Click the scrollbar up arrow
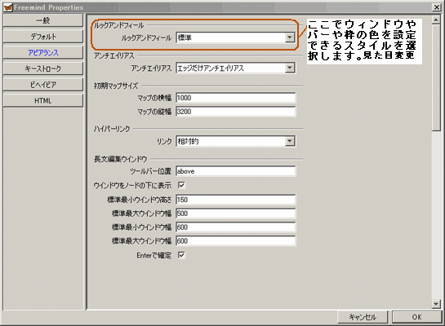Image resolution: width=445 pixels, height=326 pixels. tap(436, 20)
